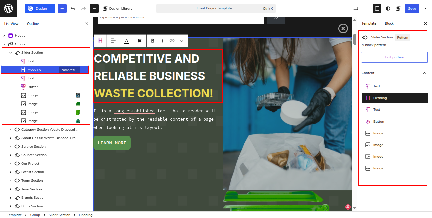Select Button in sidebar Content list

[x=394, y=122]
